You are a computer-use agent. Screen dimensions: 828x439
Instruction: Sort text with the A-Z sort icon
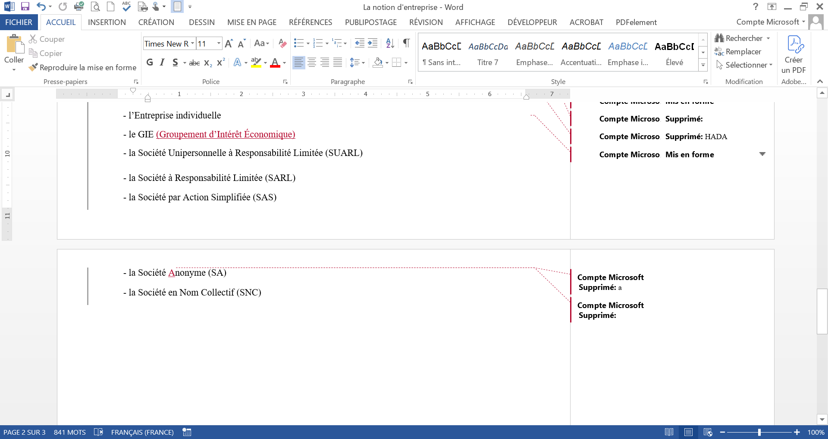tap(390, 43)
